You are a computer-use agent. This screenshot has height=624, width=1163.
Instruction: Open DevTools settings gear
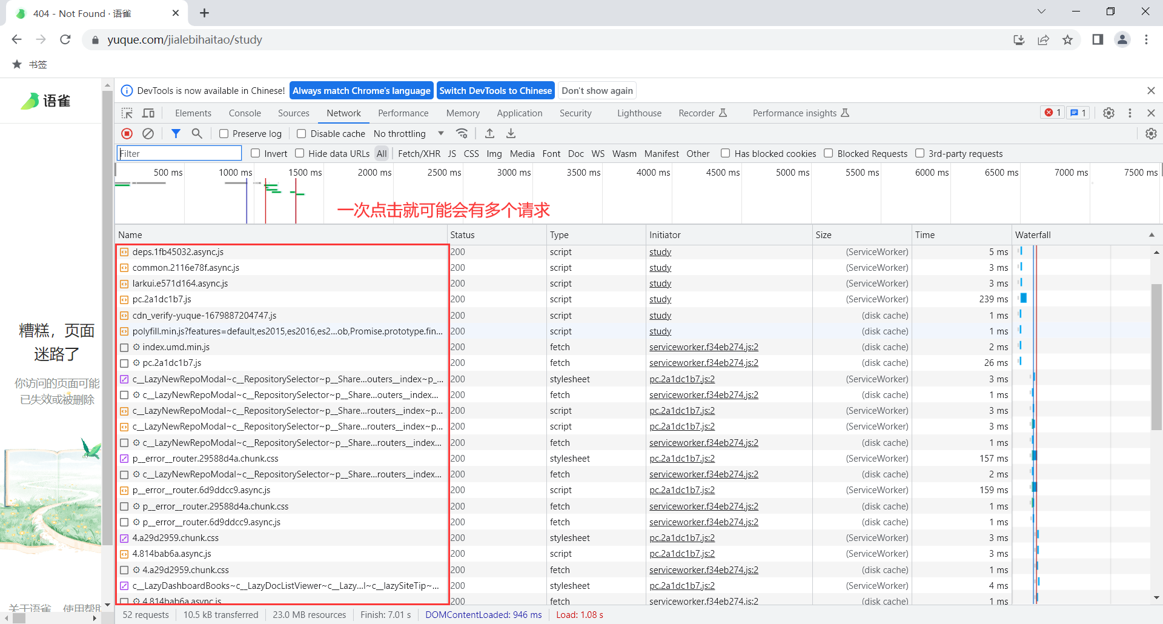(x=1108, y=113)
